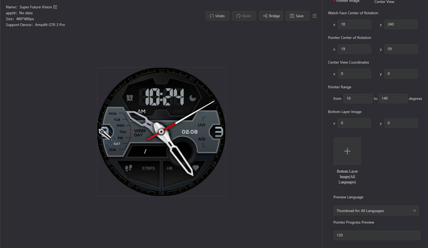Edit Center View Coordinates x field
428x248 pixels.
(354, 74)
